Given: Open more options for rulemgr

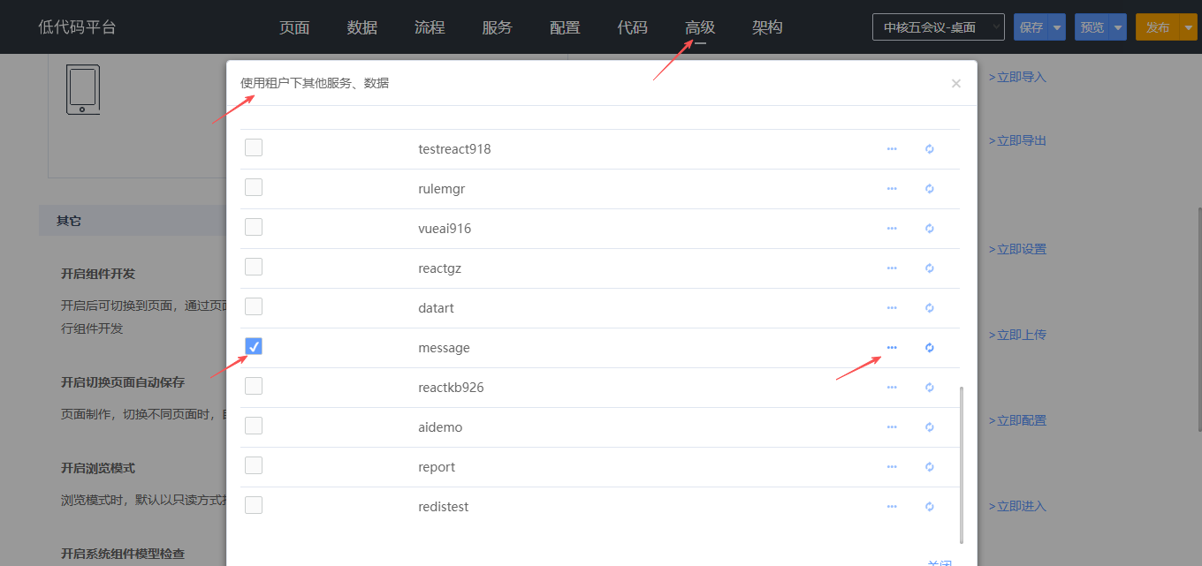Looking at the screenshot, I should coord(892,189).
